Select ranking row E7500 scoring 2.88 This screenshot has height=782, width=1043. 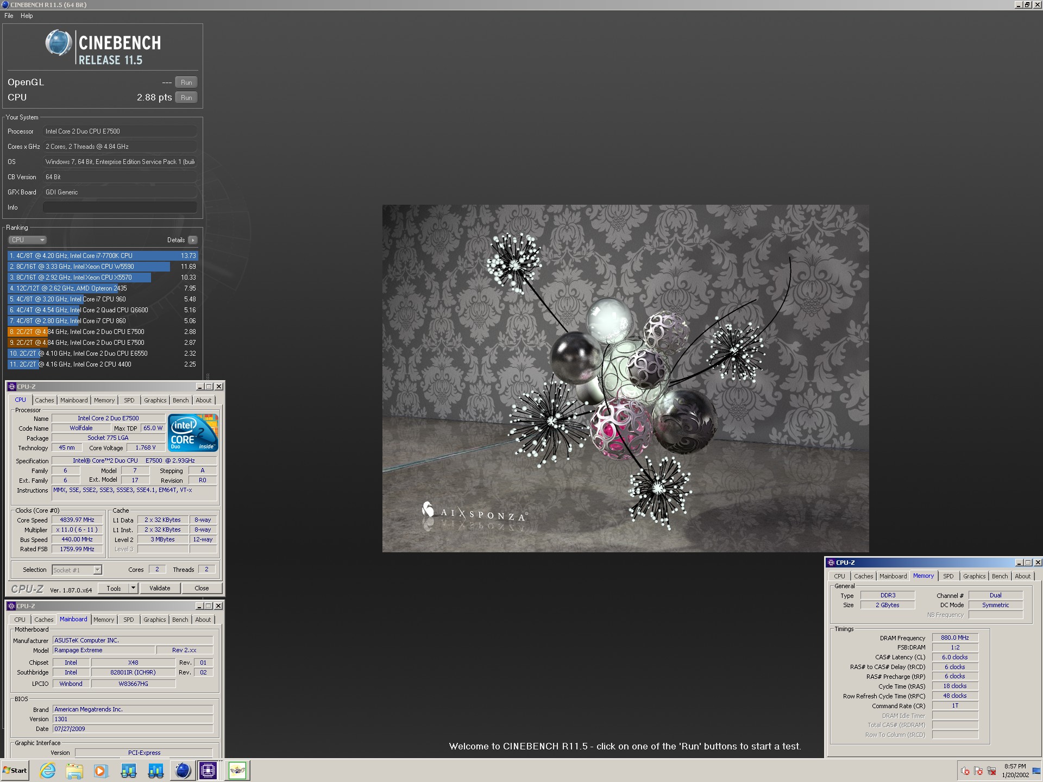pos(103,332)
